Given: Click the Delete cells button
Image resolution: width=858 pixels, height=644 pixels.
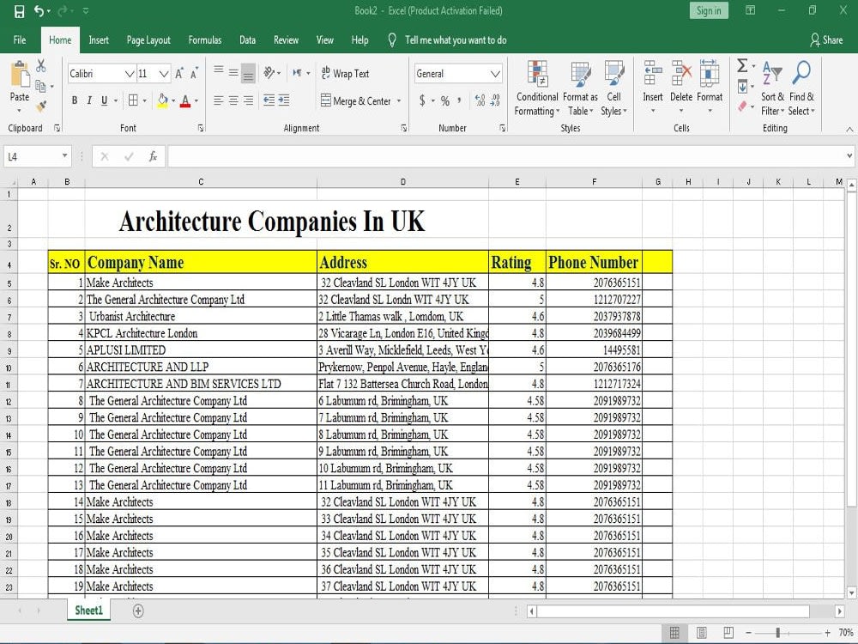Looking at the screenshot, I should coord(681,88).
